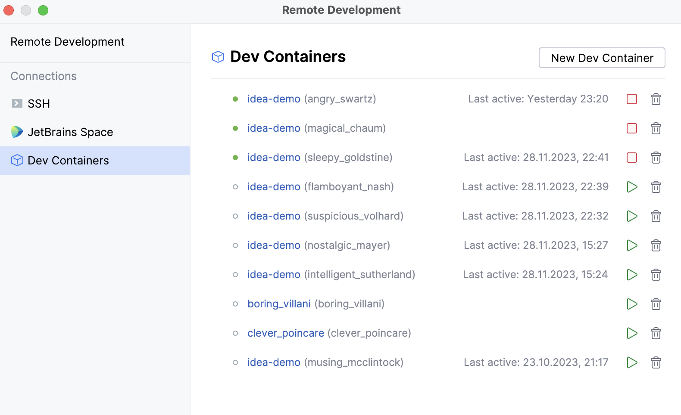Click the (clever_poincare) gray container name
Image resolution: width=681 pixels, height=415 pixels.
pyautogui.click(x=369, y=333)
